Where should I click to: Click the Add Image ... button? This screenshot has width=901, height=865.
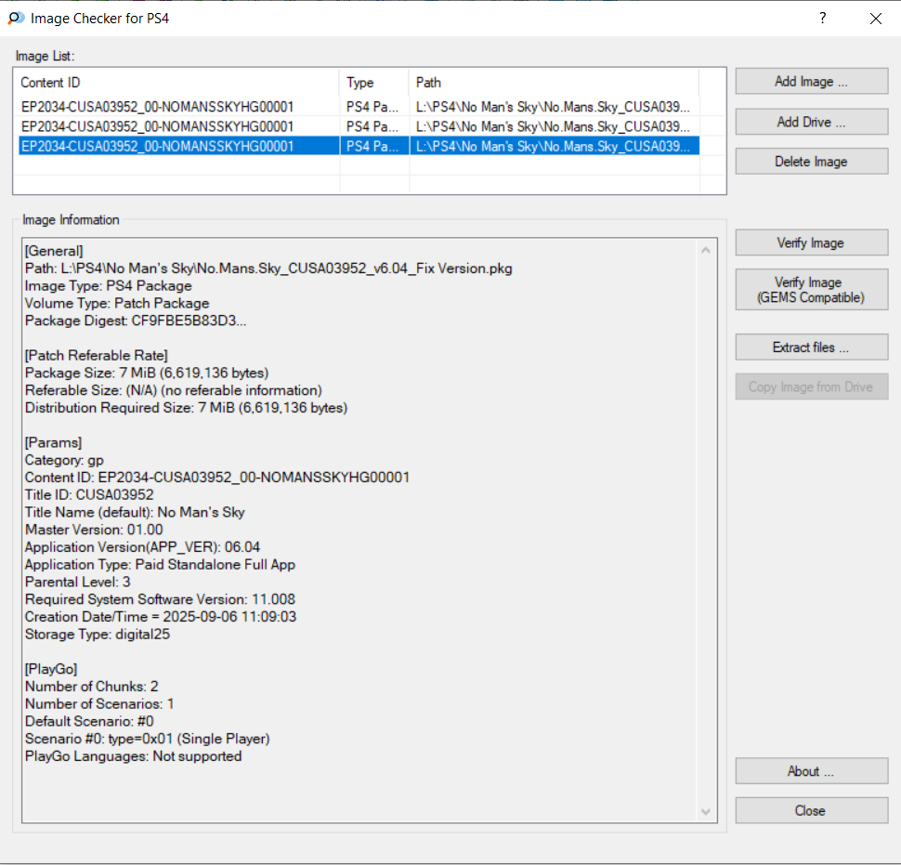click(811, 82)
